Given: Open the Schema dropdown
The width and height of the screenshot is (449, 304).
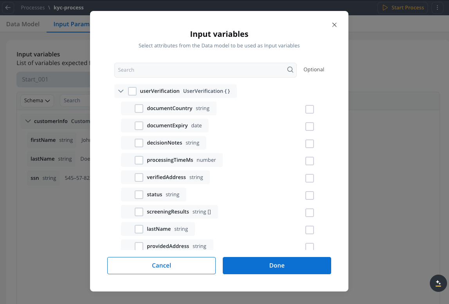Looking at the screenshot, I should 37,101.
